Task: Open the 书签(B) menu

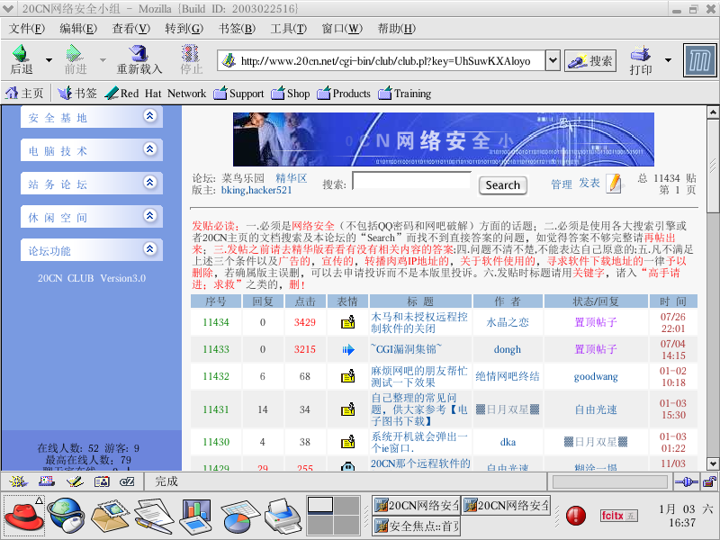Action: coord(237,29)
